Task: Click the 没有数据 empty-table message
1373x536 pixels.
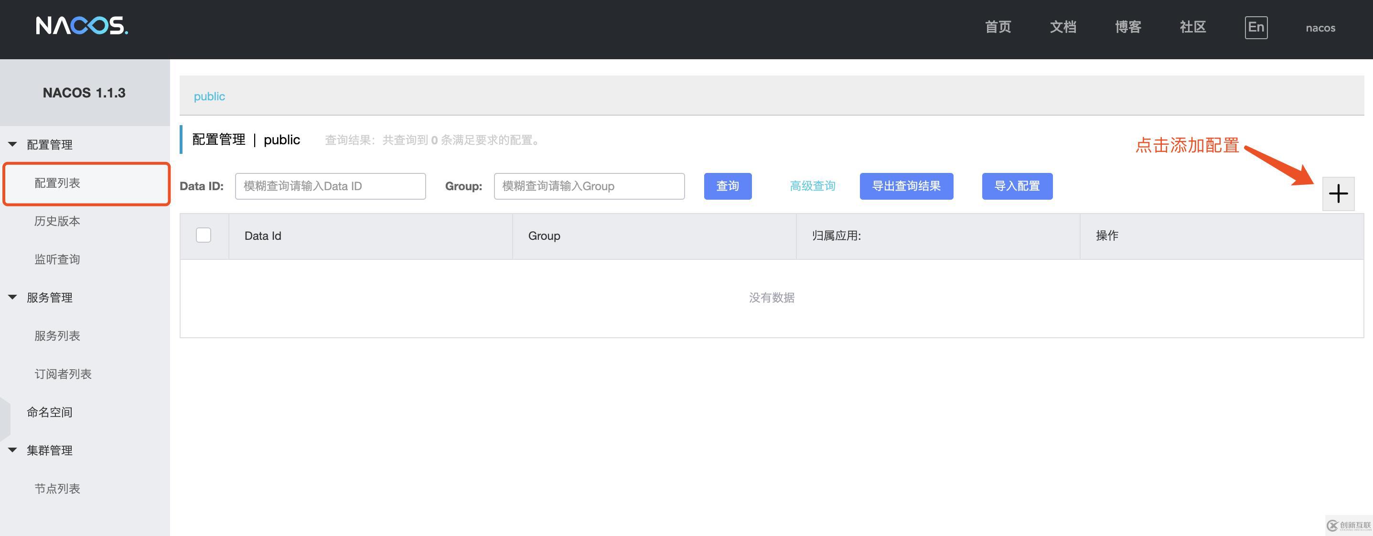Action: tap(772, 298)
